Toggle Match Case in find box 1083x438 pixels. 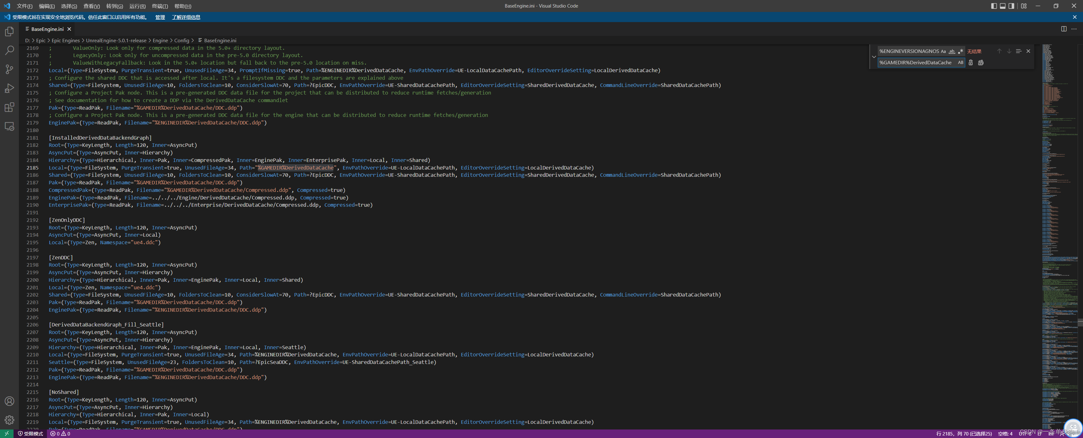click(x=943, y=51)
